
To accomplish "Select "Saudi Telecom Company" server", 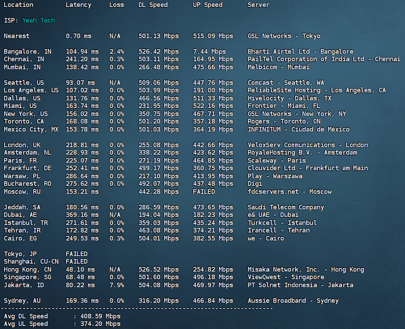I will (x=286, y=207).
